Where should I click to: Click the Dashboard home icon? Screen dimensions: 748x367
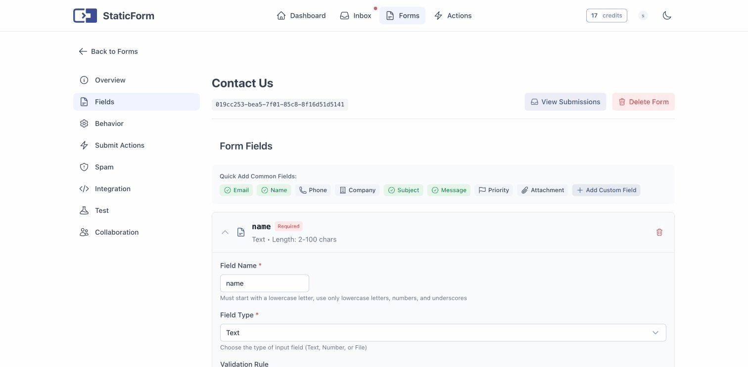pyautogui.click(x=282, y=15)
